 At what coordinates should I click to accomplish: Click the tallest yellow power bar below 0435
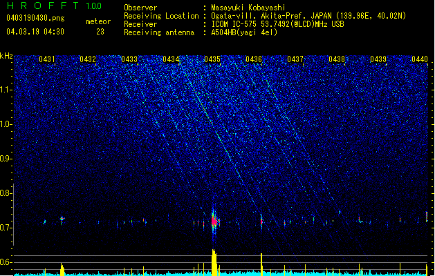214,262
